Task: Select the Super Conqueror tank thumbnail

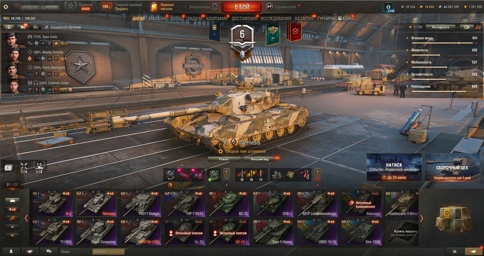Action: pos(96,232)
